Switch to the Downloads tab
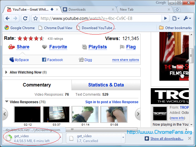196x147 pixels. pos(89,10)
